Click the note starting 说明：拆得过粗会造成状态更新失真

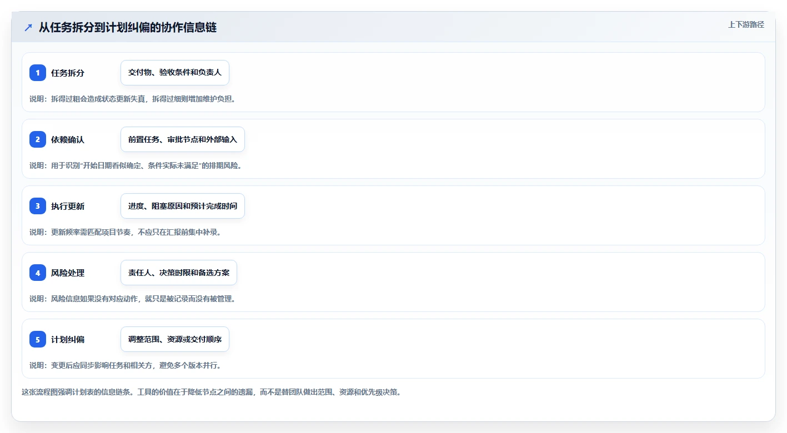coord(133,99)
